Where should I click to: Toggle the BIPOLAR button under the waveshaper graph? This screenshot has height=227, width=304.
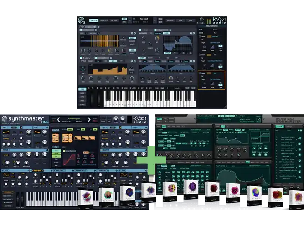pos(167,53)
